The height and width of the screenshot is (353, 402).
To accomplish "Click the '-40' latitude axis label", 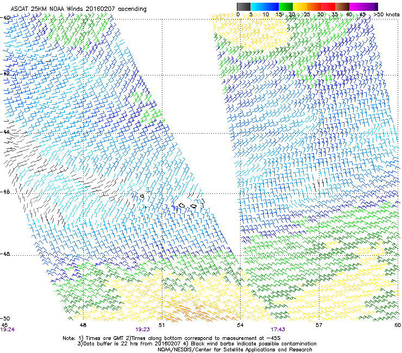I will click(5, 18).
